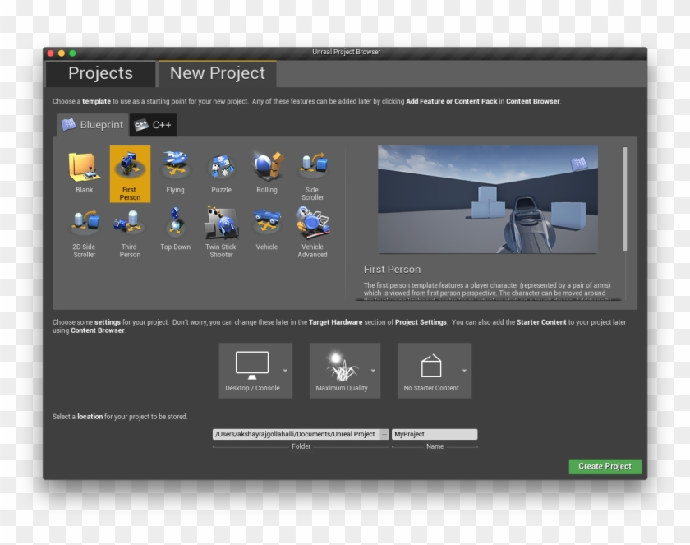
Task: Open the Projects tab
Action: point(100,73)
